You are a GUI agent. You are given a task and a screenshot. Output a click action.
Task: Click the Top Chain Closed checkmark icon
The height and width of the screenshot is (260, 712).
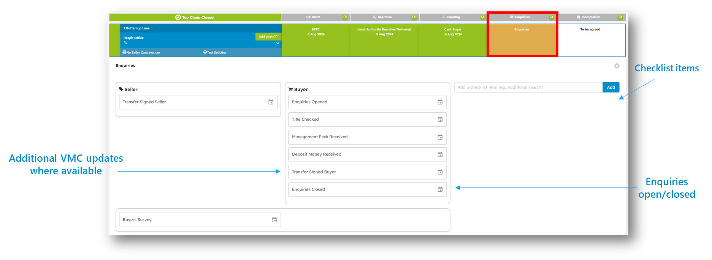tap(178, 17)
